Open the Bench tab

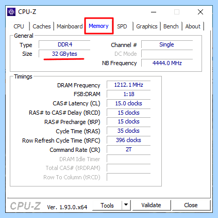click(x=171, y=26)
